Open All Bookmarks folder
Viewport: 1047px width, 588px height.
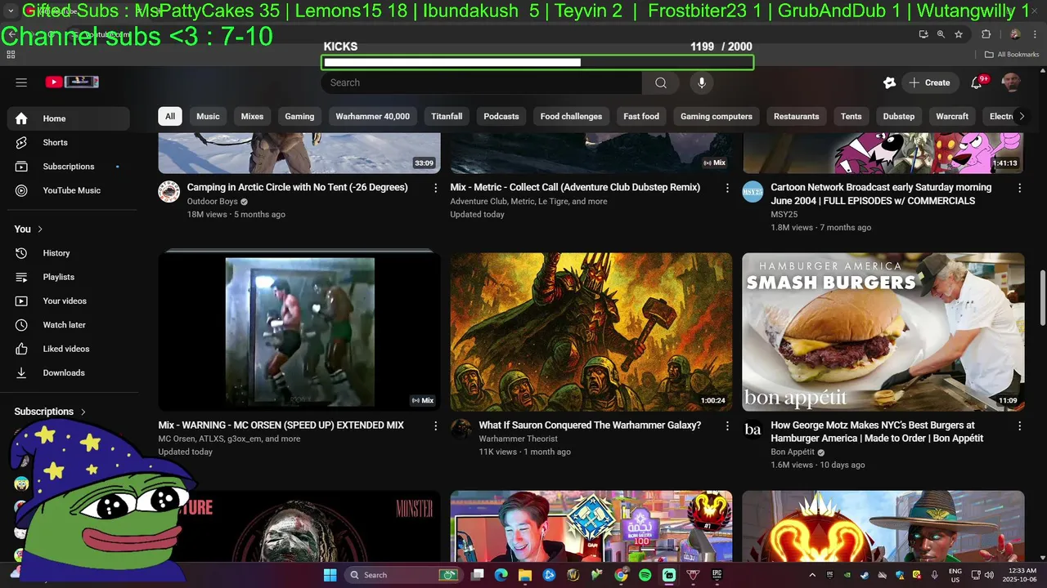pyautogui.click(x=1012, y=55)
